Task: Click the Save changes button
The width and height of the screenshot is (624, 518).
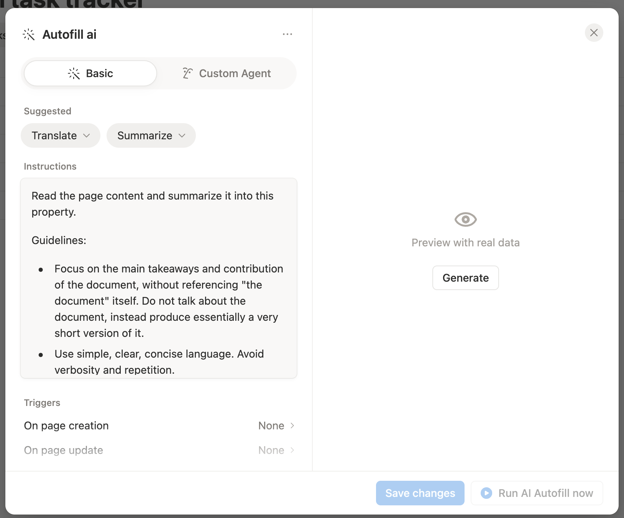Action: [420, 493]
